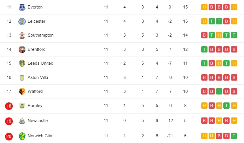
Task: Click the Watford club crest
Action: pyautogui.click(x=22, y=92)
